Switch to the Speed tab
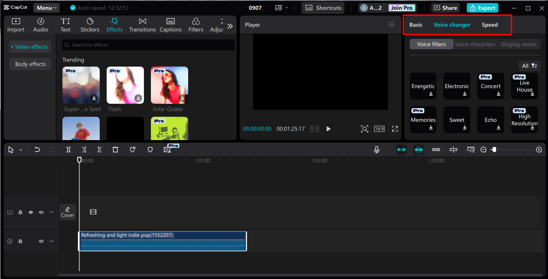Image resolution: width=548 pixels, height=279 pixels. coord(489,25)
